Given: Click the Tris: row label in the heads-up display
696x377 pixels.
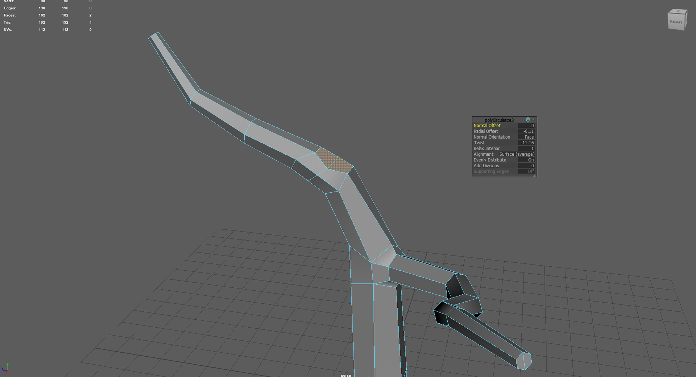Looking at the screenshot, I should click(x=7, y=22).
